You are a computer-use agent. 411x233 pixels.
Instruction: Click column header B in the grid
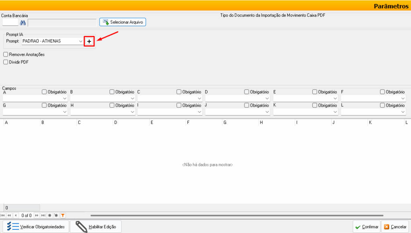(58, 122)
